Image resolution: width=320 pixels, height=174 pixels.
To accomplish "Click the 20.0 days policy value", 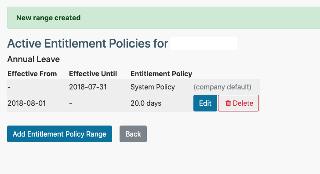I will [146, 103].
